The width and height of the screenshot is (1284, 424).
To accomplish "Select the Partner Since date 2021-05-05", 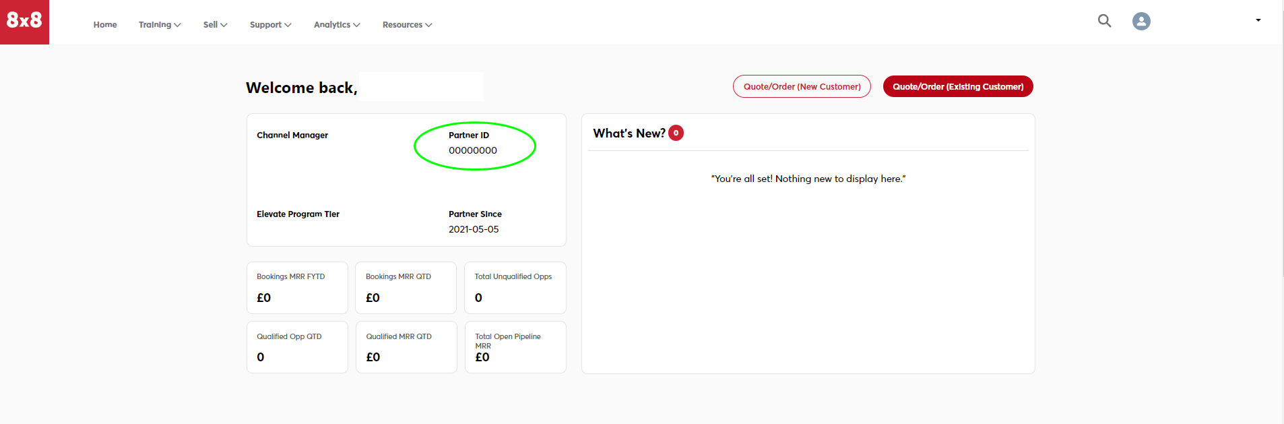I will tap(474, 229).
